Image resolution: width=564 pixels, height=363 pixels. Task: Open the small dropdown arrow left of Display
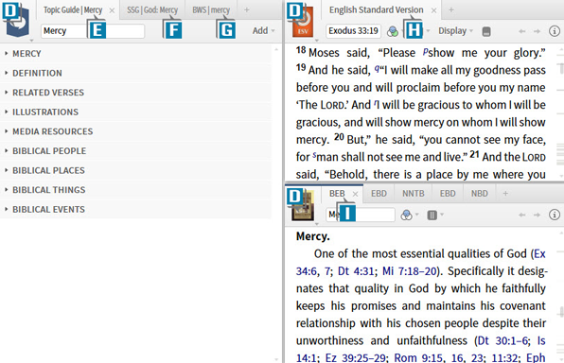(428, 31)
